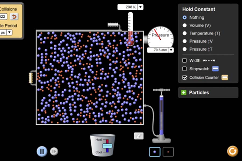
Task: Select the light red particle type
Action: click(168, 152)
